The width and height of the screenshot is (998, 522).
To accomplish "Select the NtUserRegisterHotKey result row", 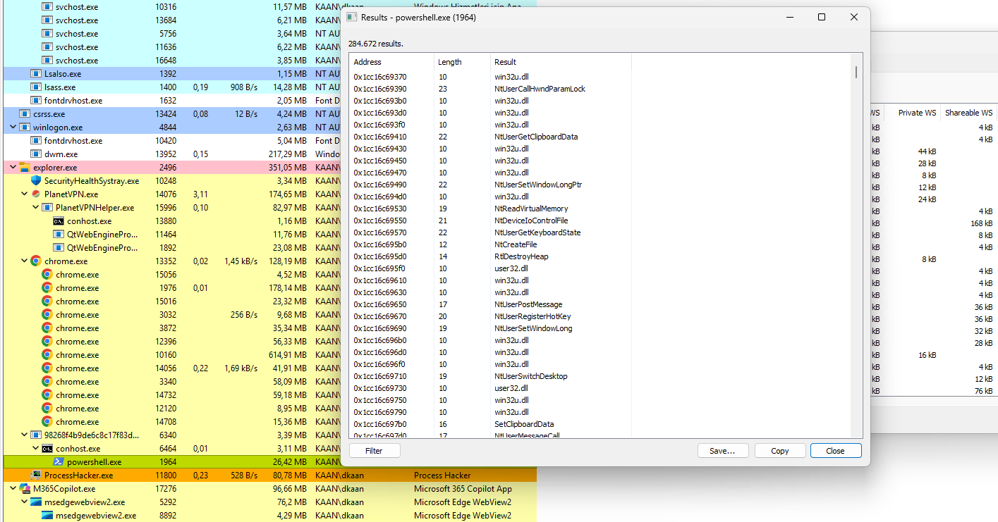I will [600, 316].
